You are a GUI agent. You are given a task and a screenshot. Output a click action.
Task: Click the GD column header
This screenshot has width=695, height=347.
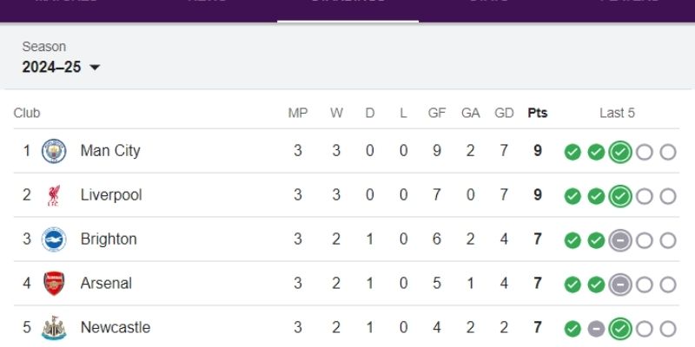pyautogui.click(x=504, y=113)
